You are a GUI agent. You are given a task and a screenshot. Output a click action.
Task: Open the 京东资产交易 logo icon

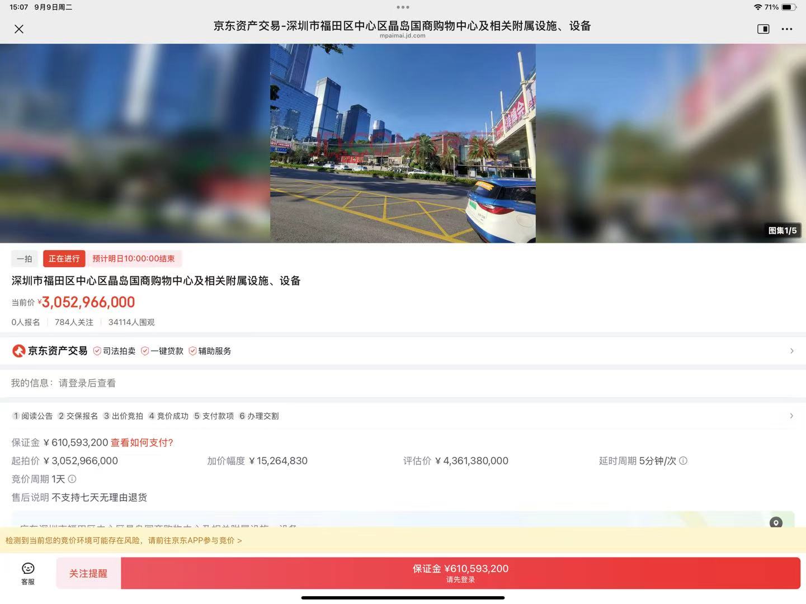(18, 351)
